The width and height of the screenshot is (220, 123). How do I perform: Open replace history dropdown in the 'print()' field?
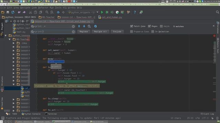click(x=33, y=32)
